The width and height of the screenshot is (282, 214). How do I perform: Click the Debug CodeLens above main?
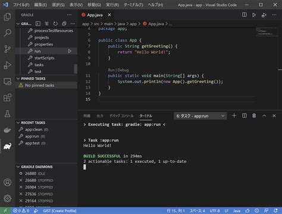pos(123,70)
